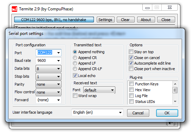Expand the Flow control dropdown
The height and width of the screenshot is (133, 191).
click(x=48, y=92)
